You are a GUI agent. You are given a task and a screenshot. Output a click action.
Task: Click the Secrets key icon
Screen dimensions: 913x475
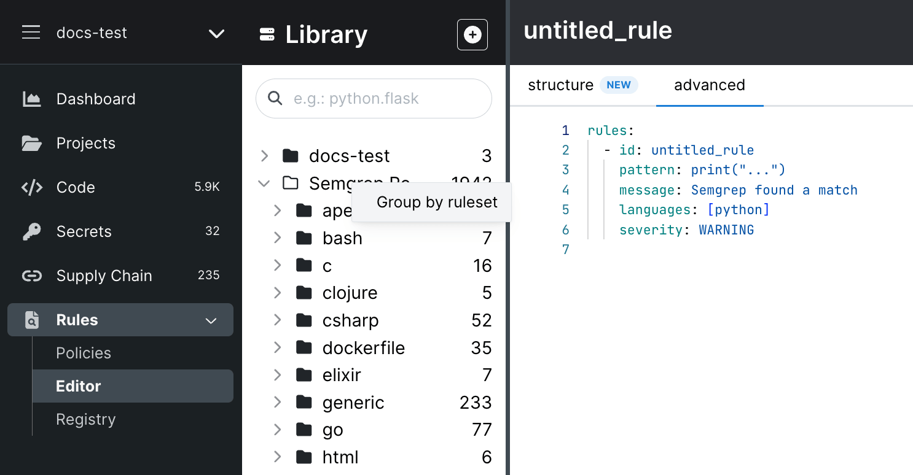(x=31, y=231)
